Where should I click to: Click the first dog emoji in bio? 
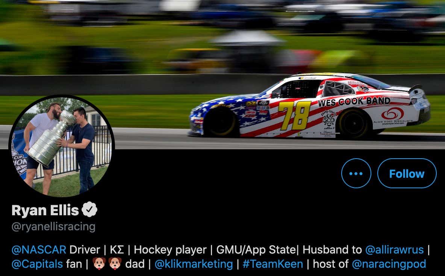pyautogui.click(x=99, y=264)
